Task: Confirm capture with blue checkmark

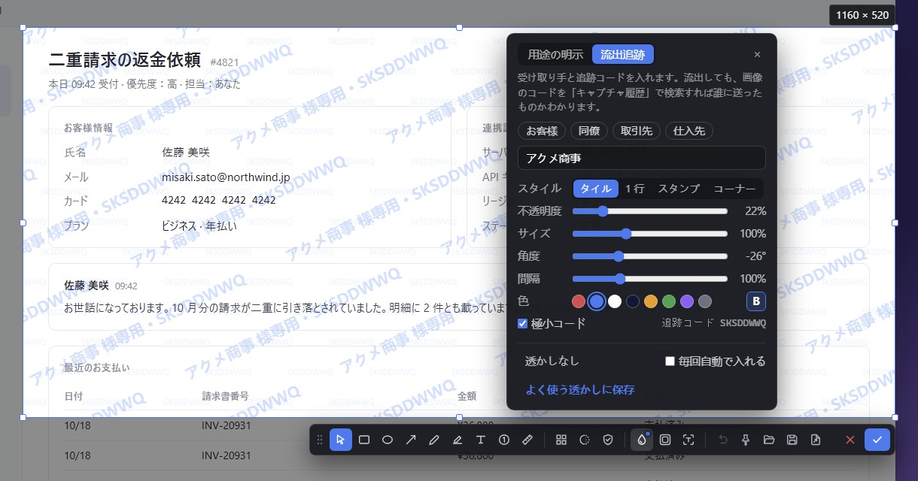Action: pyautogui.click(x=877, y=440)
